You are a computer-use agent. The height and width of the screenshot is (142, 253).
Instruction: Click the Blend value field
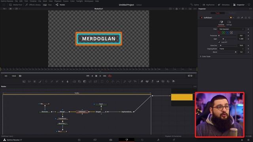point(241,52)
